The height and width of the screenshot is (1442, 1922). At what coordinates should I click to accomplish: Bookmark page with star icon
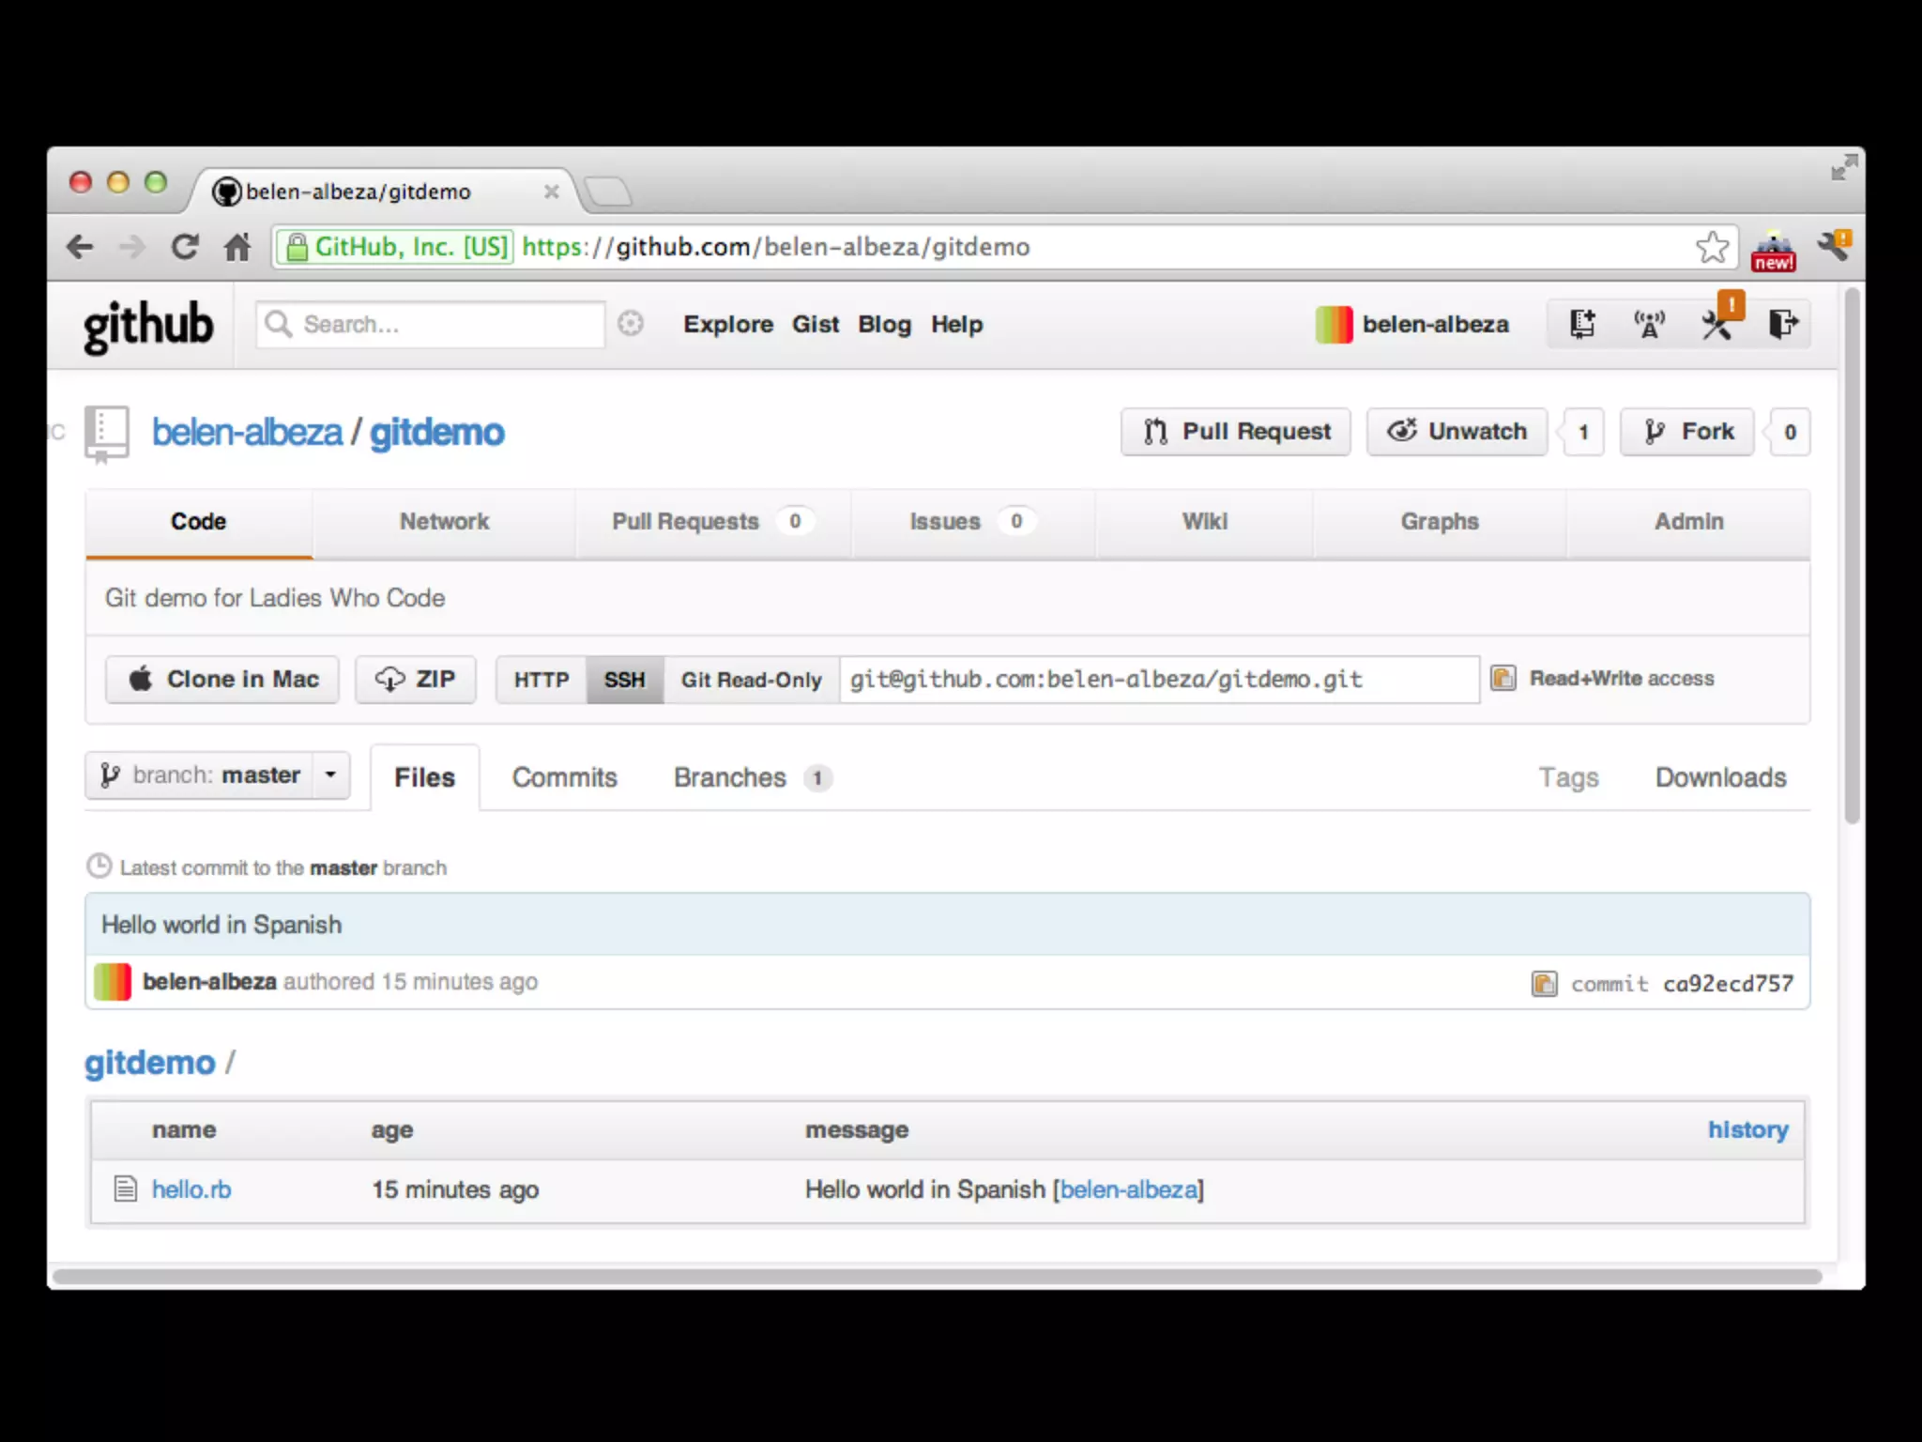pos(1712,247)
